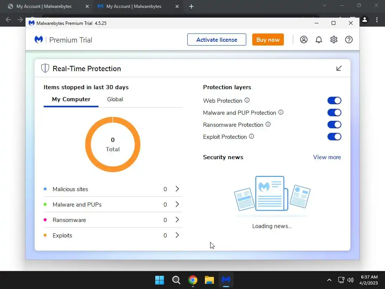Screen dimensions: 385x289
Task: Open the help question mark icon
Action: pyautogui.click(x=349, y=40)
